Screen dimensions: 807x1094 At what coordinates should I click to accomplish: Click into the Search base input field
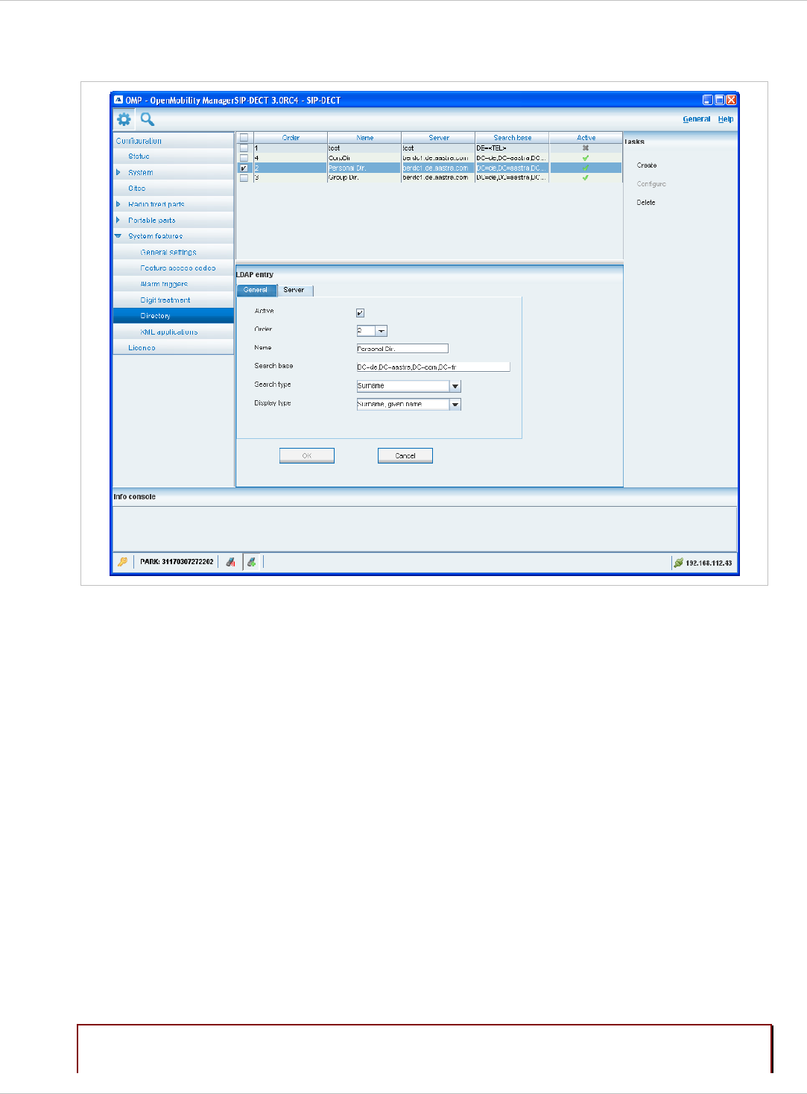point(433,367)
